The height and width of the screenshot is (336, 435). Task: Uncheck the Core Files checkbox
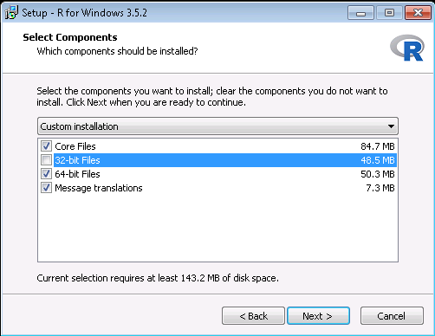pyautogui.click(x=46, y=146)
